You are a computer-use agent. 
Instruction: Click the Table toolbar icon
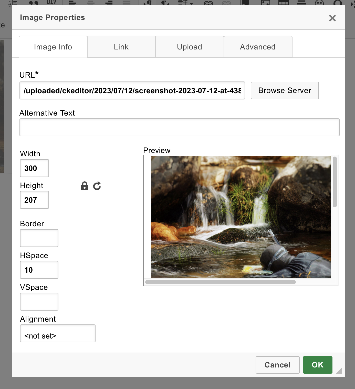click(283, 3)
